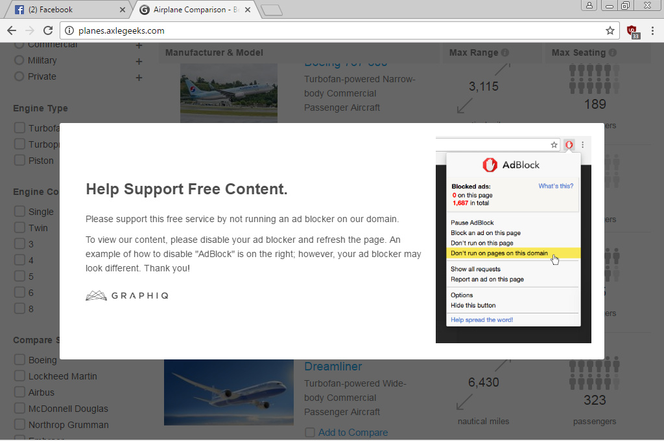Close the Airplane Comparison tab
The height and width of the screenshot is (441, 664).
tap(248, 9)
